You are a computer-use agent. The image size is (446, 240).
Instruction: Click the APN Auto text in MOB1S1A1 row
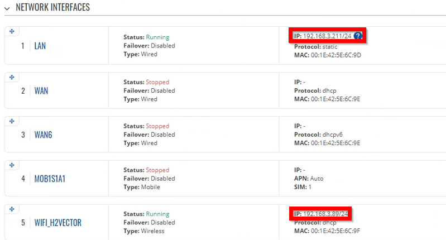pyautogui.click(x=309, y=179)
